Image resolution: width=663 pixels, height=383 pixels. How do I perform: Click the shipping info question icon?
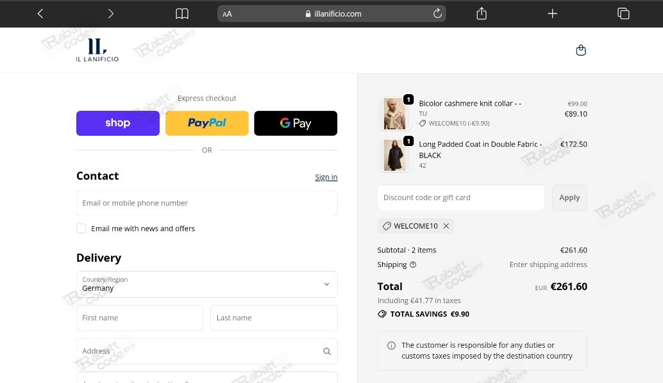(x=413, y=265)
